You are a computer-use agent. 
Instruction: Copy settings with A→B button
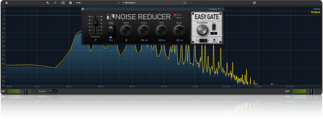[x=78, y=3]
